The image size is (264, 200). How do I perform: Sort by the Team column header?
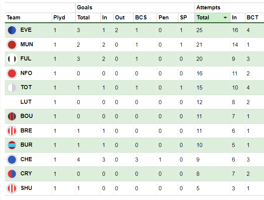click(13, 18)
